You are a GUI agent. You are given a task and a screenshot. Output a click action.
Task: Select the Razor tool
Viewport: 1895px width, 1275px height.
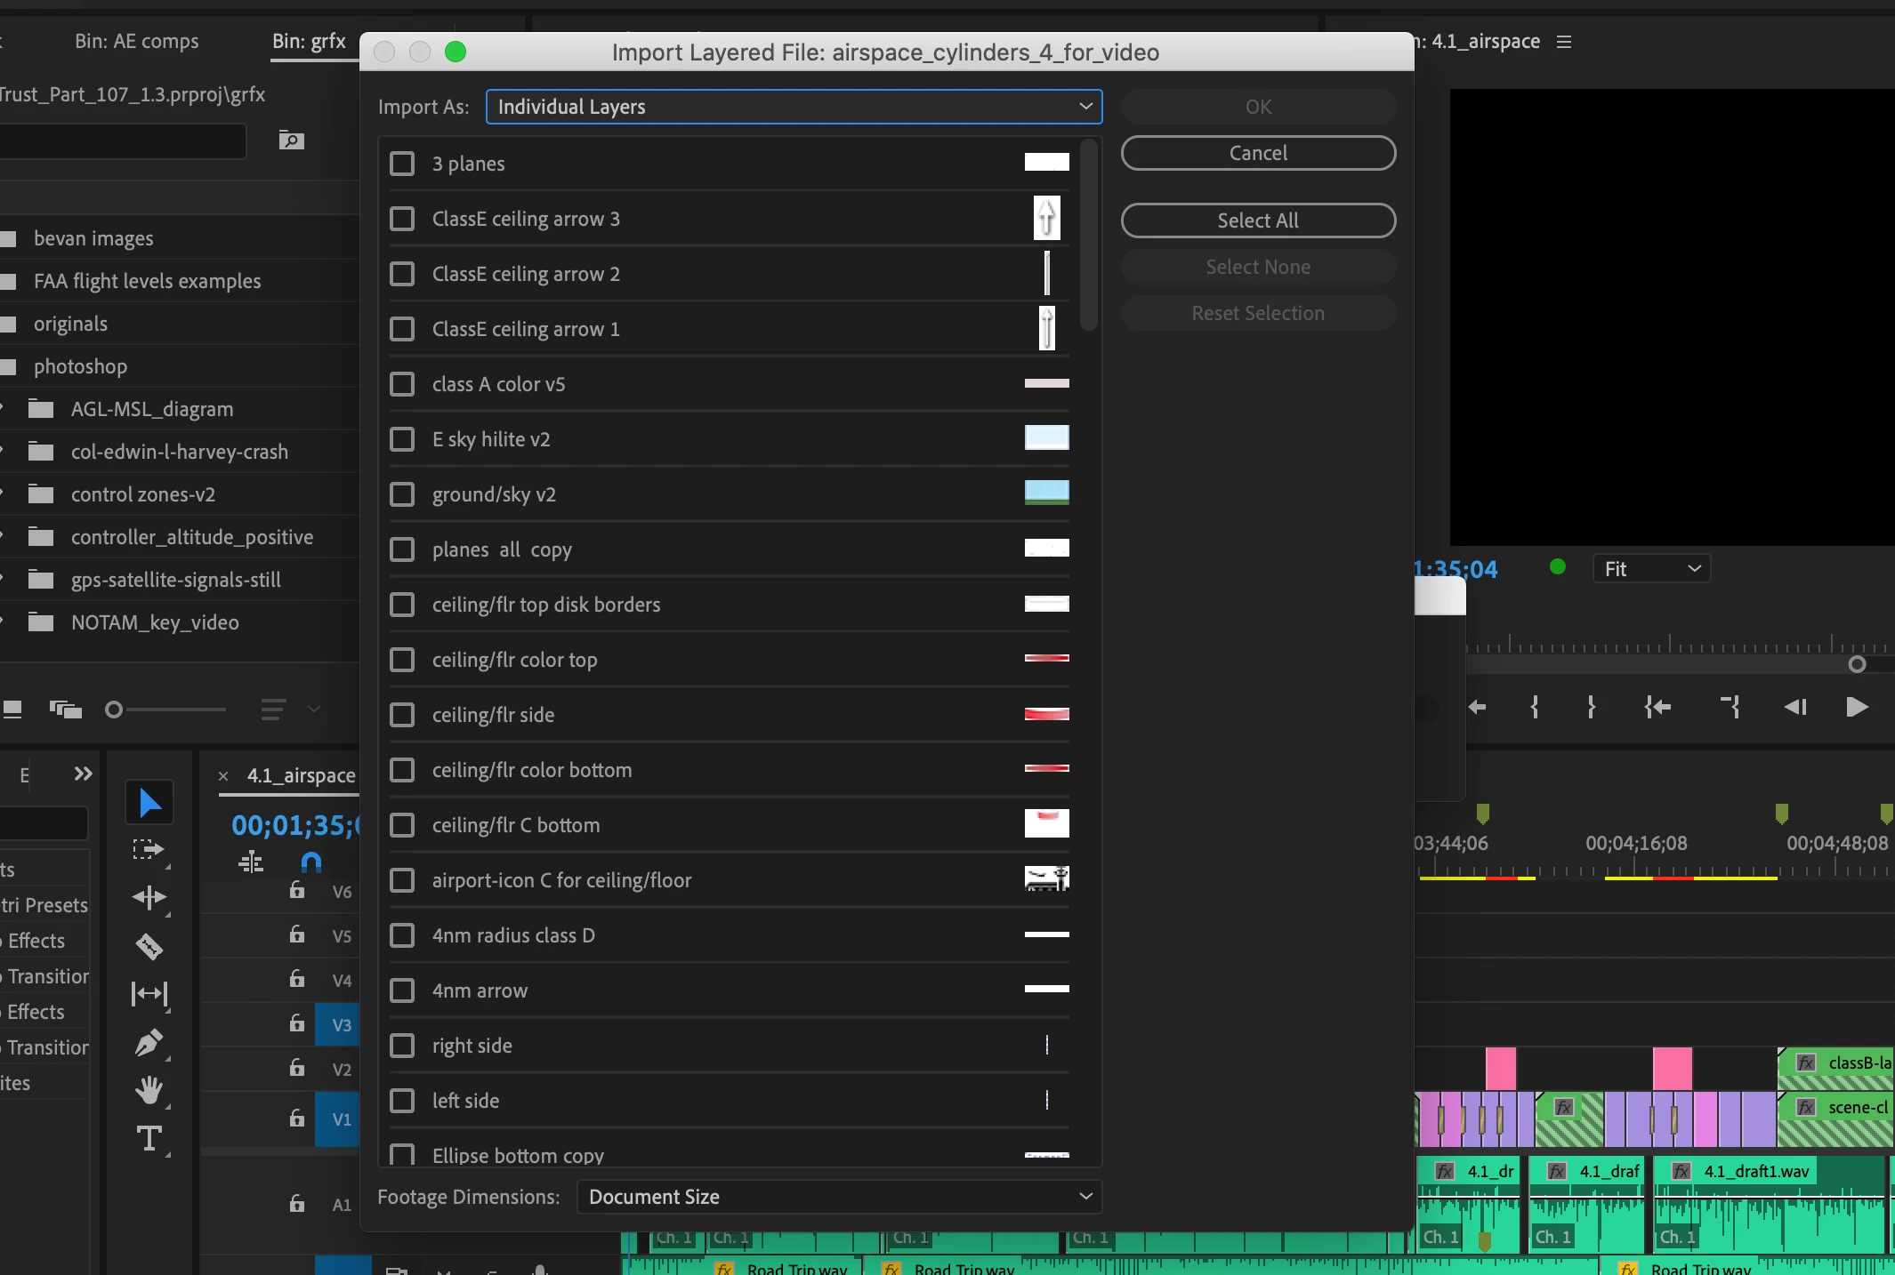click(x=149, y=946)
